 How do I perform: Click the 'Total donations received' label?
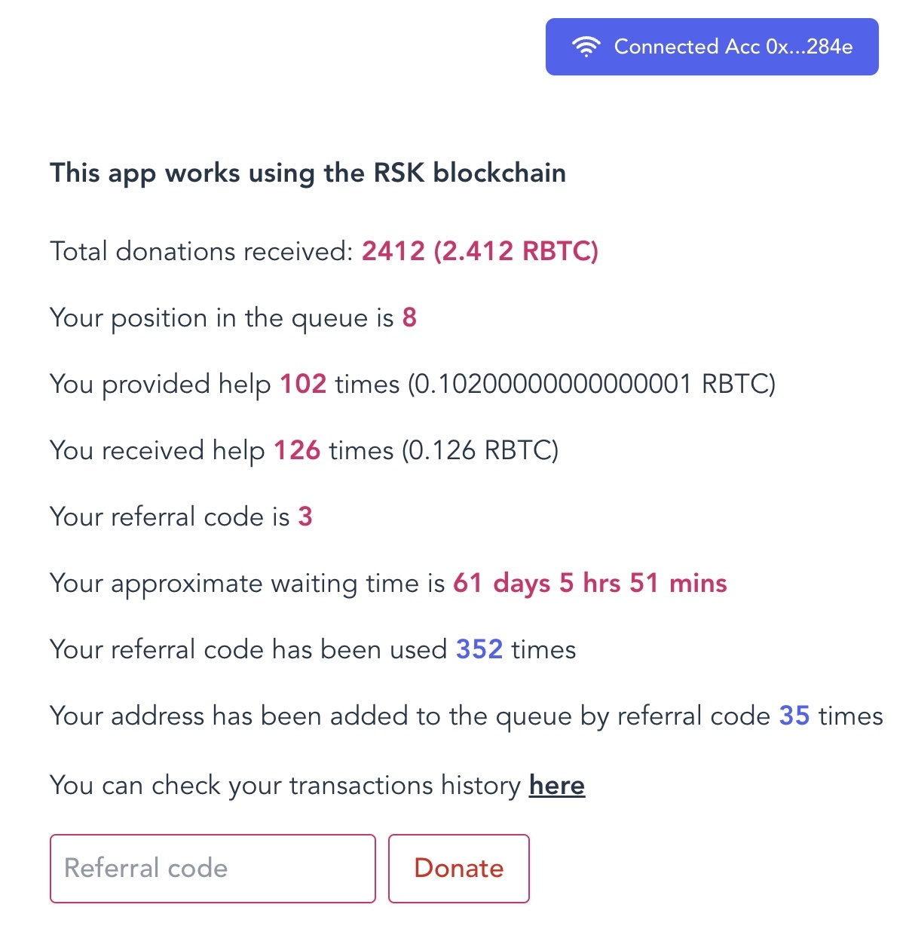(201, 251)
